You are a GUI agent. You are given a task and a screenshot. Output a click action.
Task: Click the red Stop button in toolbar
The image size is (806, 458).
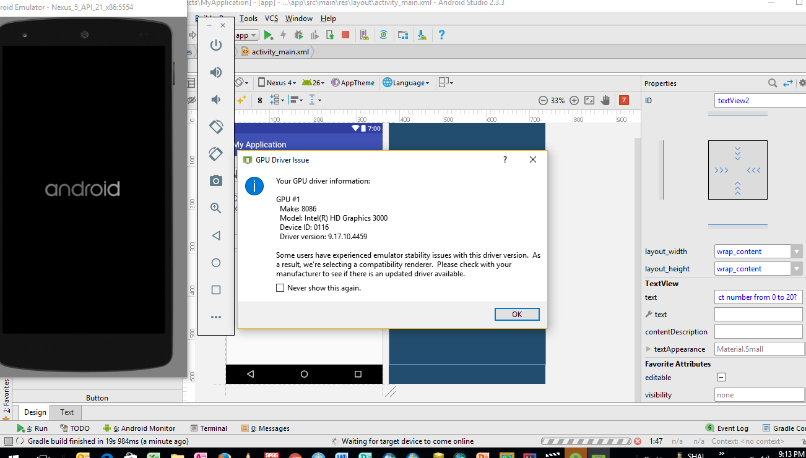point(345,35)
